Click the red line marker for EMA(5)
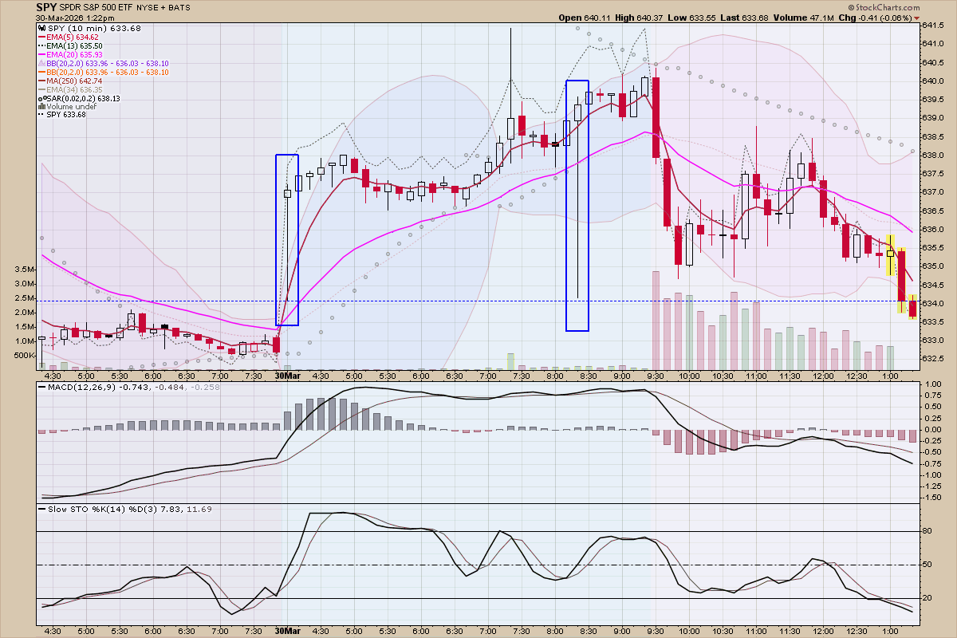The height and width of the screenshot is (638, 957). coord(41,37)
